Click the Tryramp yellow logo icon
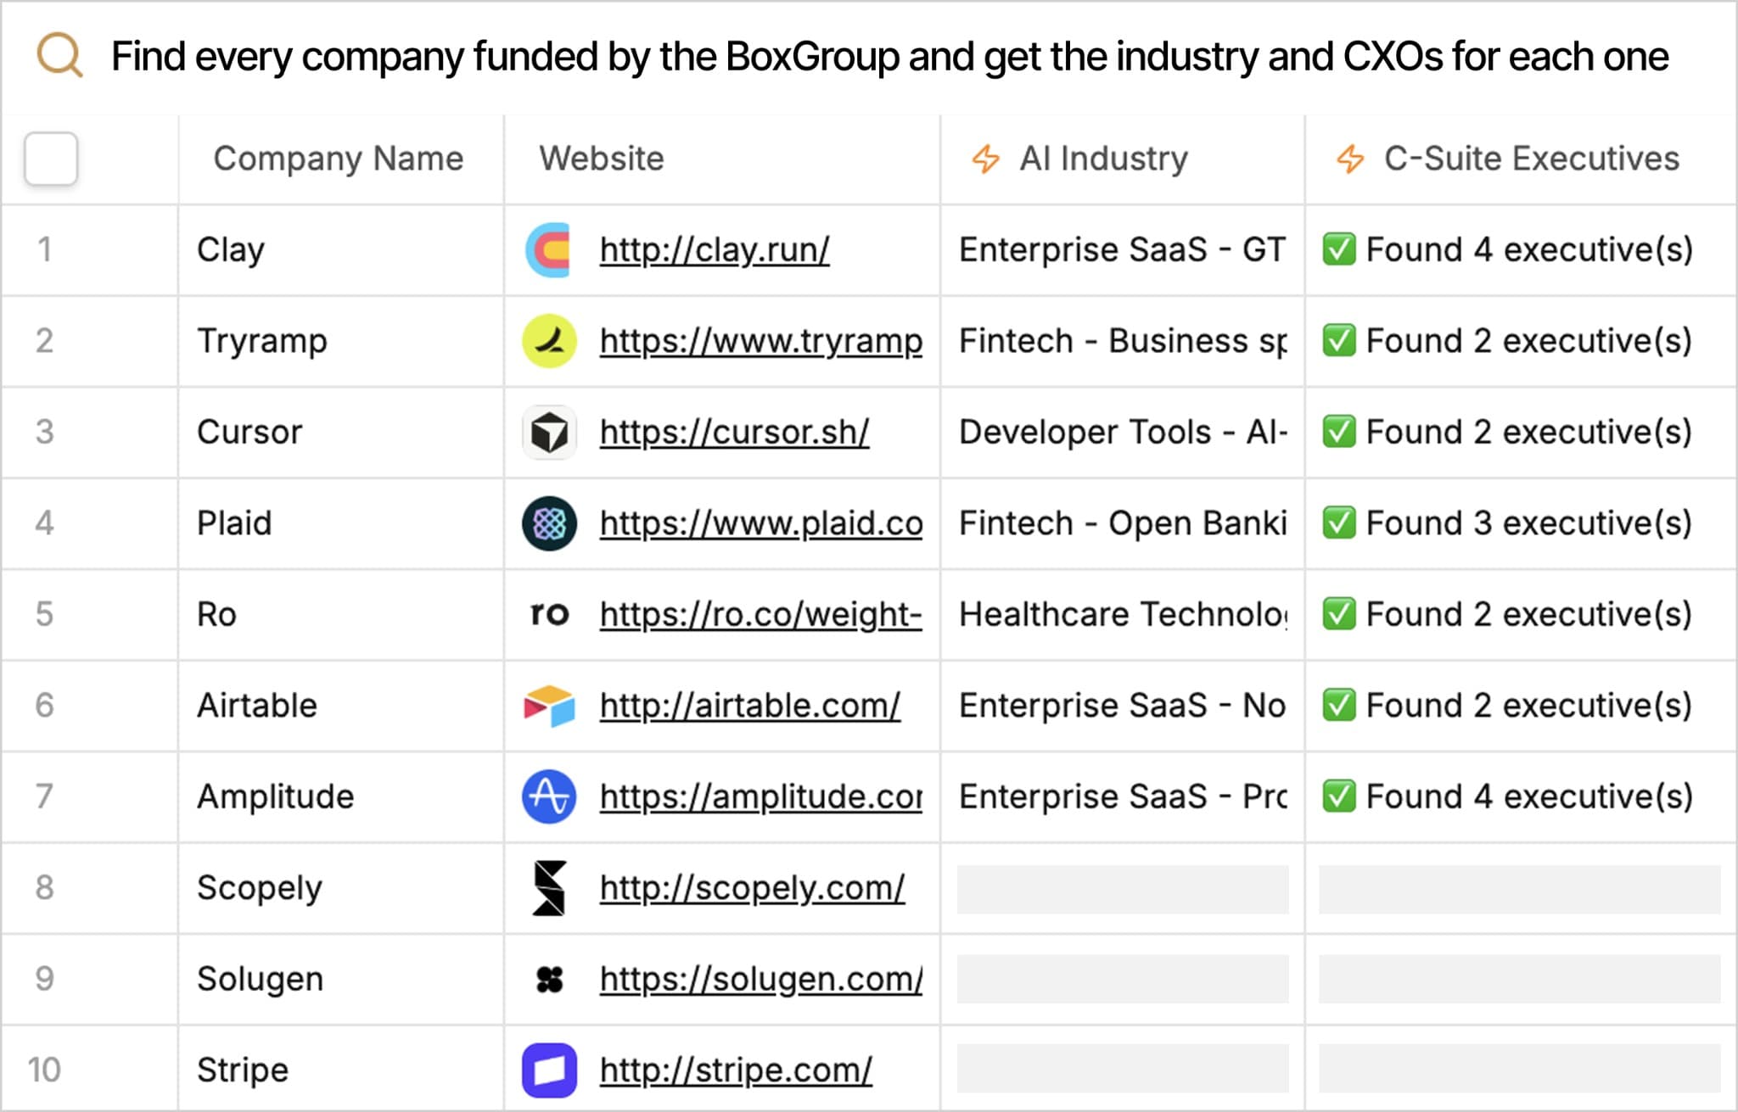Image resolution: width=1738 pixels, height=1112 pixels. pos(548,340)
